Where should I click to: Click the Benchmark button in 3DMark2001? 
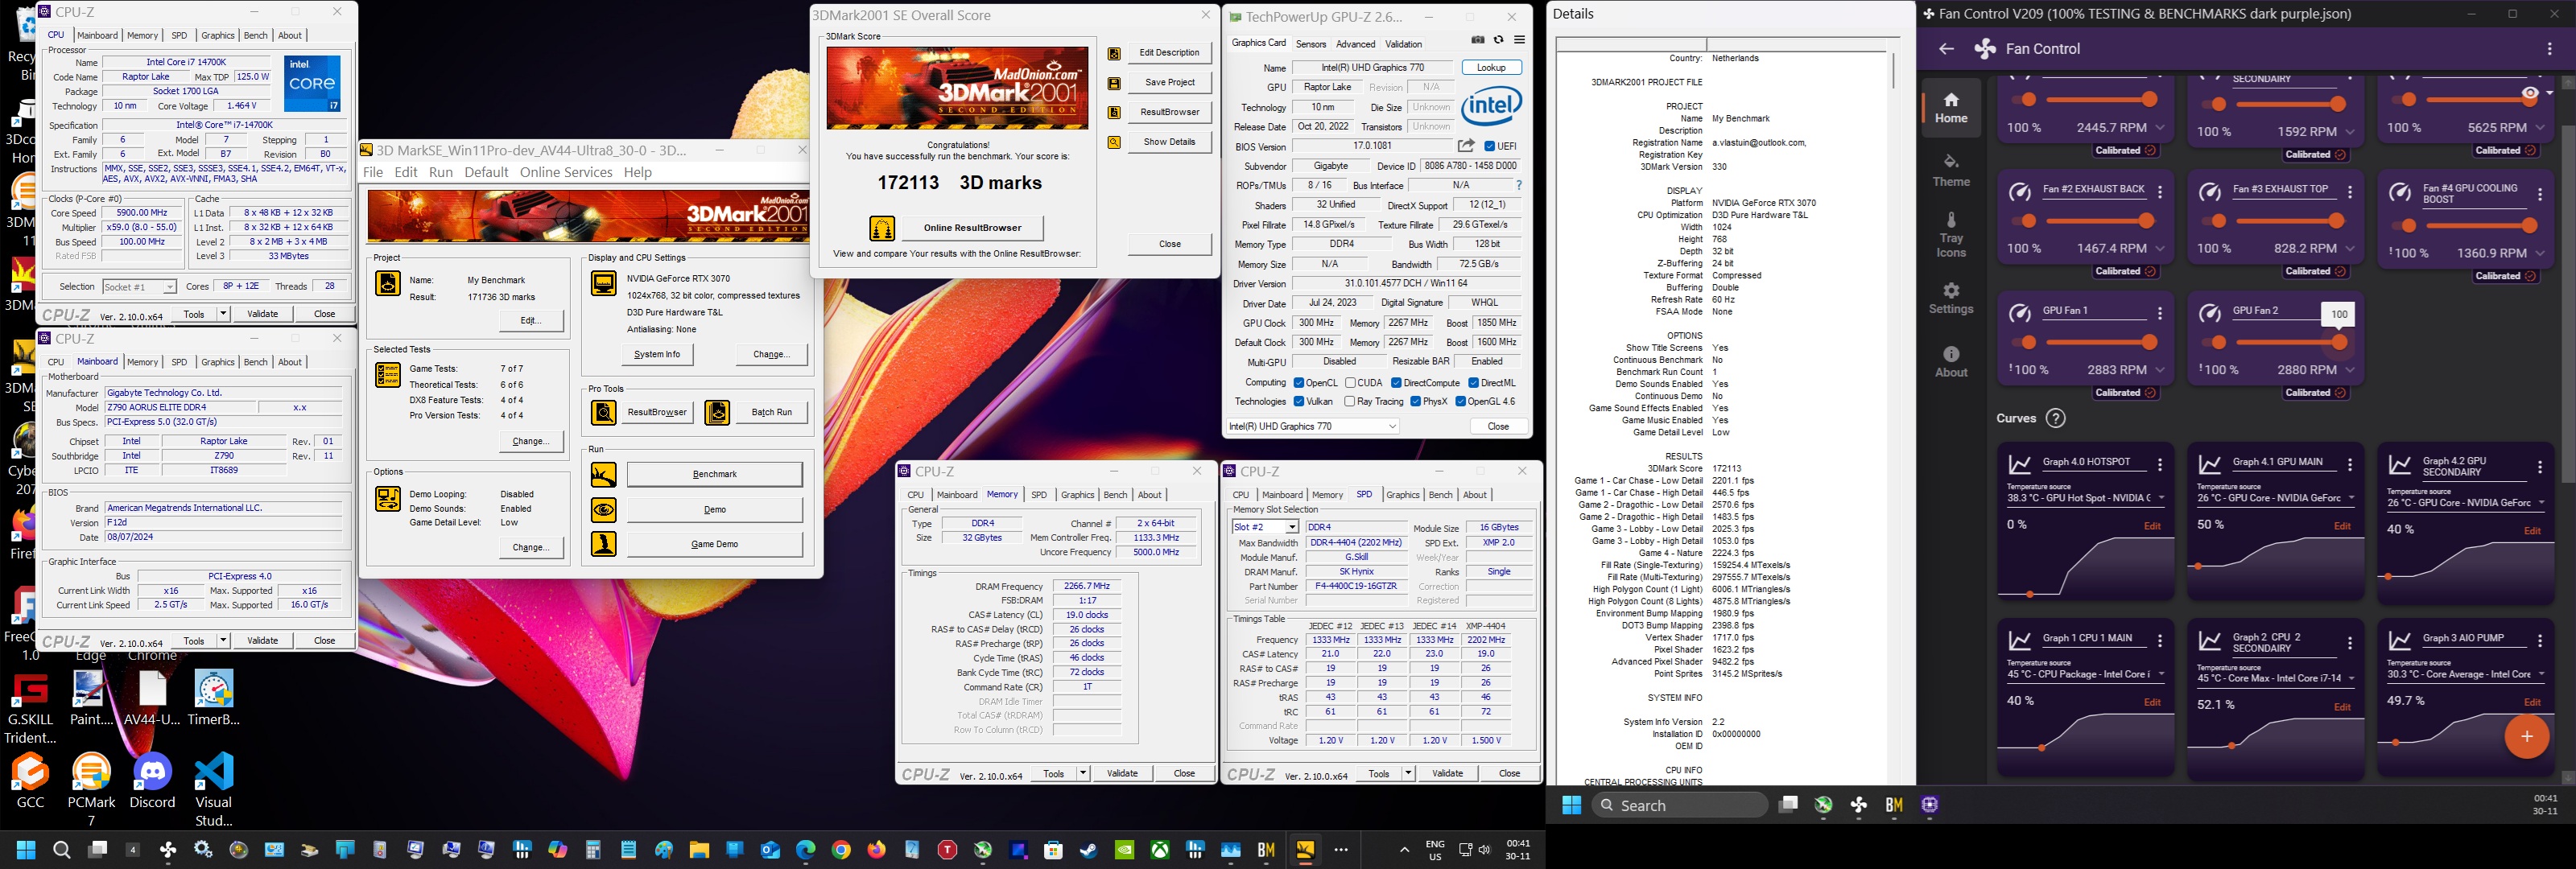click(714, 475)
